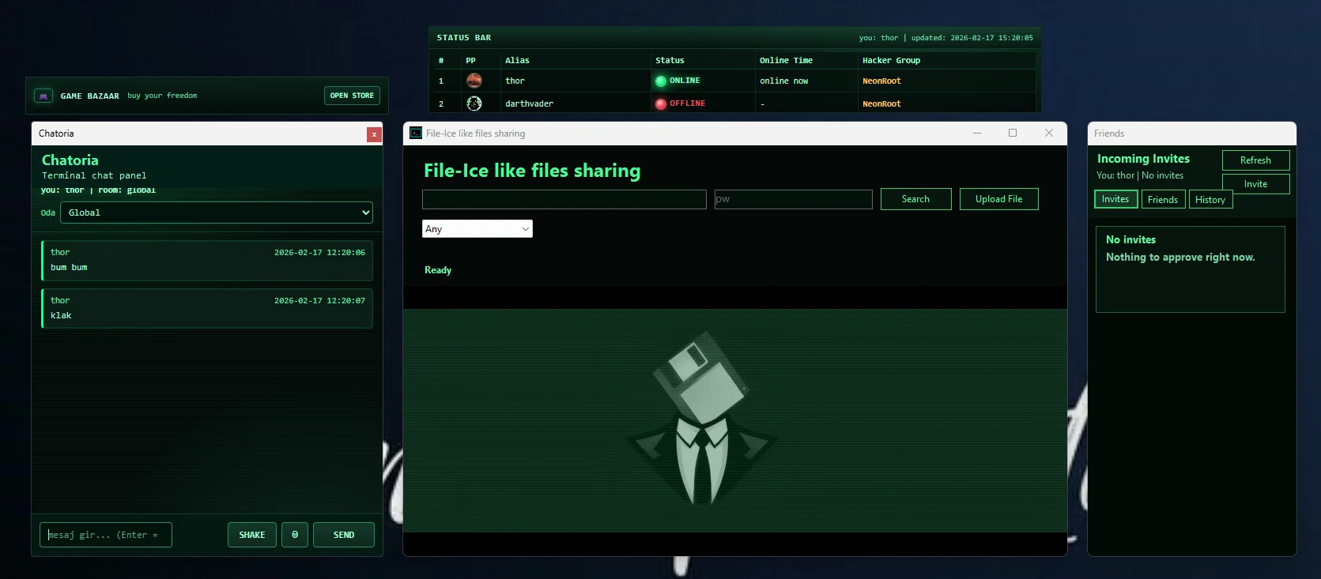Click the timestamp 12:20:06 on chat message
The height and width of the screenshot is (579, 1321).
point(319,253)
